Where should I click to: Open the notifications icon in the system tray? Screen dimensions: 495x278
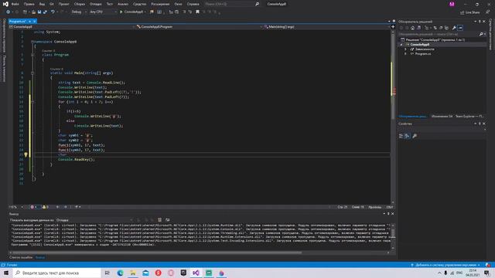click(486, 273)
